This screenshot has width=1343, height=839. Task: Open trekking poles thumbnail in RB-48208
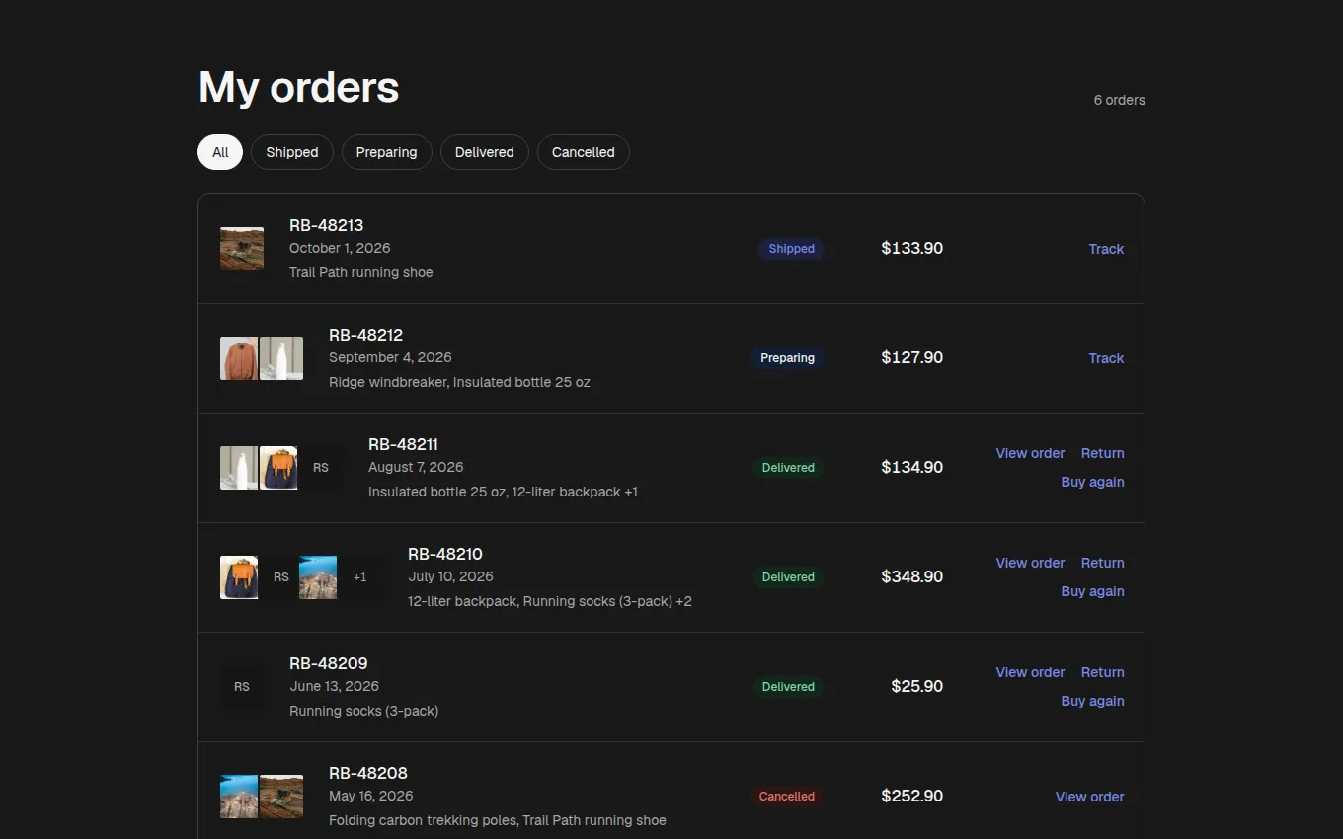[239, 797]
